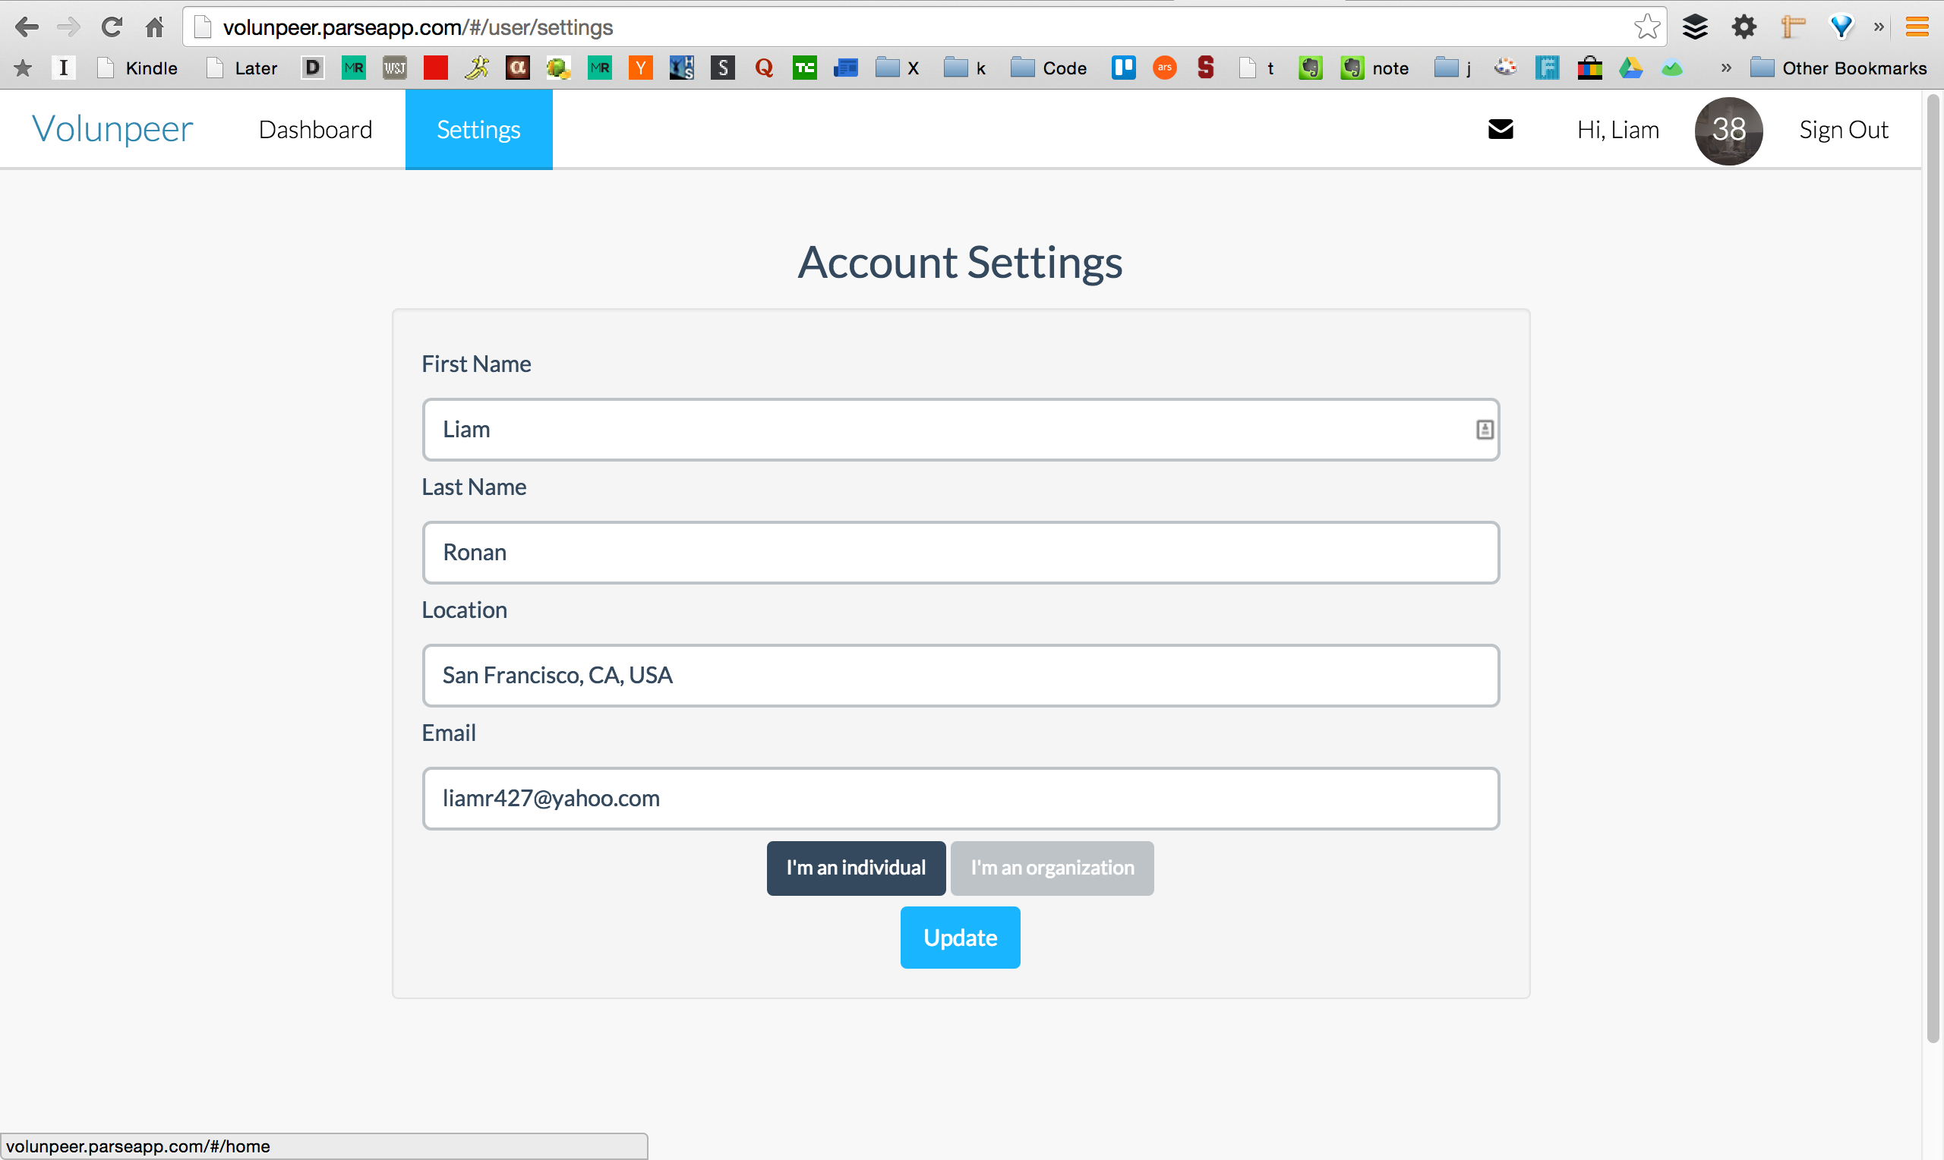The height and width of the screenshot is (1160, 1944).
Task: Star this page with the bookmark star
Action: pos(1646,27)
